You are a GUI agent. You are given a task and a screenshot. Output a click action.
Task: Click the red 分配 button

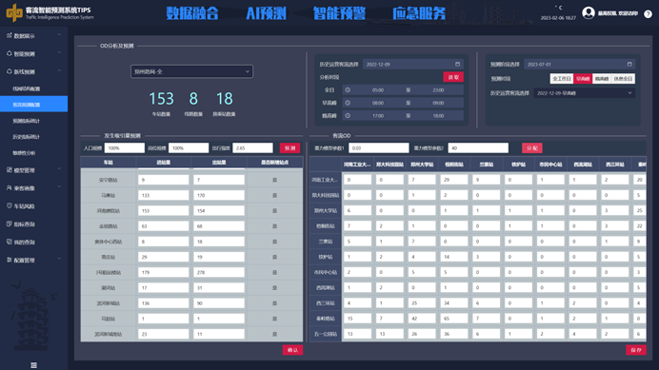(x=532, y=147)
